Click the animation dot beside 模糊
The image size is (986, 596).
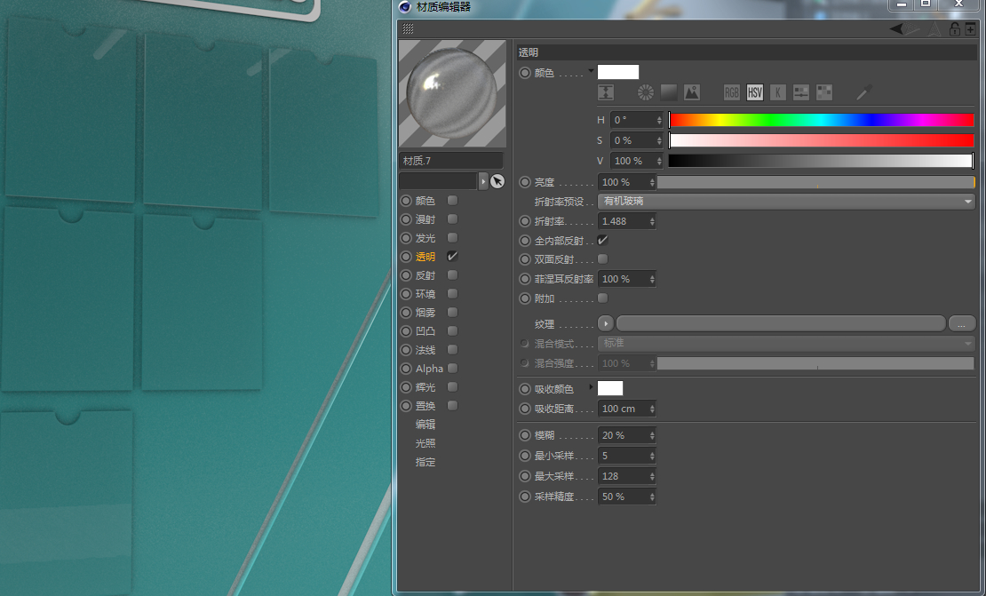pos(525,435)
